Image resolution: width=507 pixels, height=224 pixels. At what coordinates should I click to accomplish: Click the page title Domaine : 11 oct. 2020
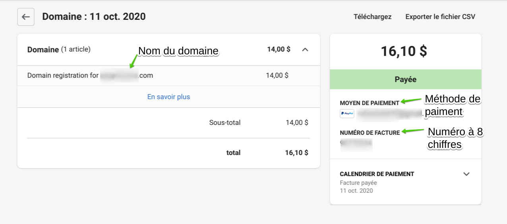point(94,17)
